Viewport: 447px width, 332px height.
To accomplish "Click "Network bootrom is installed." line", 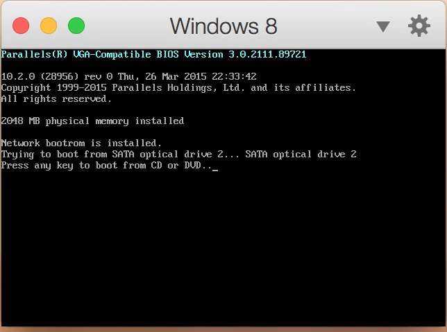I will click(x=81, y=143).
